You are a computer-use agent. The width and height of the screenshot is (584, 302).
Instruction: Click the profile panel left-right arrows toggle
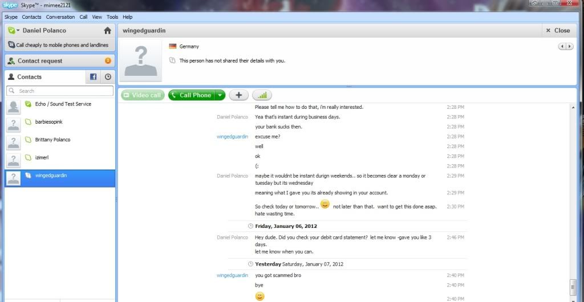click(x=566, y=47)
